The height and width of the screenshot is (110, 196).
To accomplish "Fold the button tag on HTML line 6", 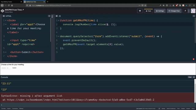I will coord(6,52).
